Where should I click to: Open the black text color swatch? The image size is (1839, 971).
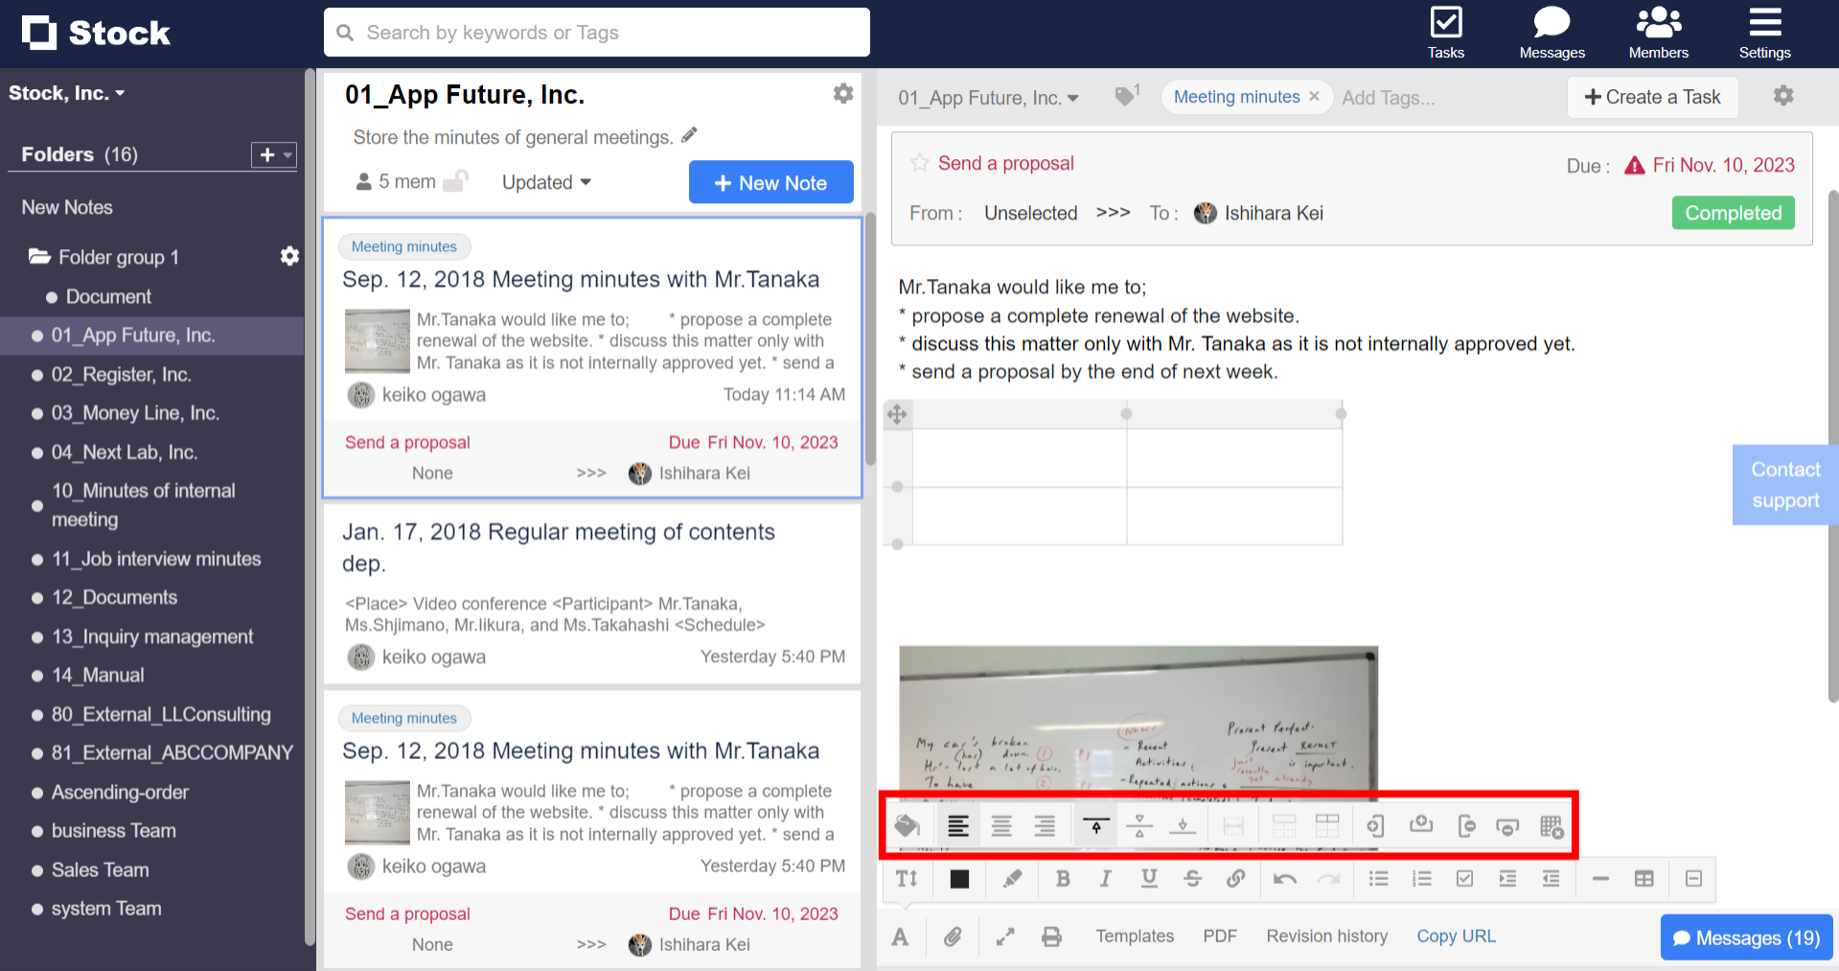point(959,879)
